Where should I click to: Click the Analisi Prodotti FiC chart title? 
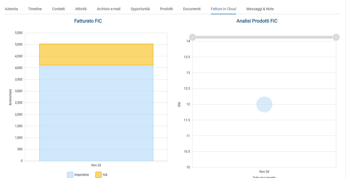pos(257,21)
